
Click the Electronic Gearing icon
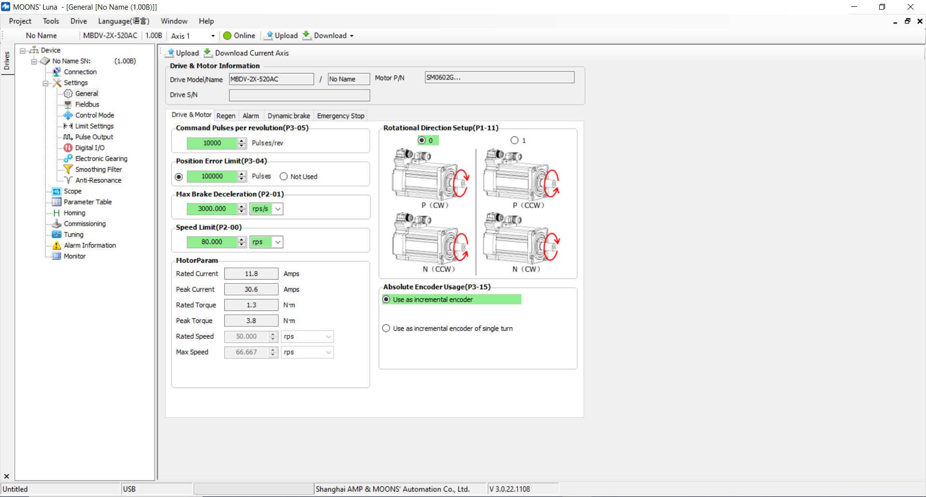[68, 159]
